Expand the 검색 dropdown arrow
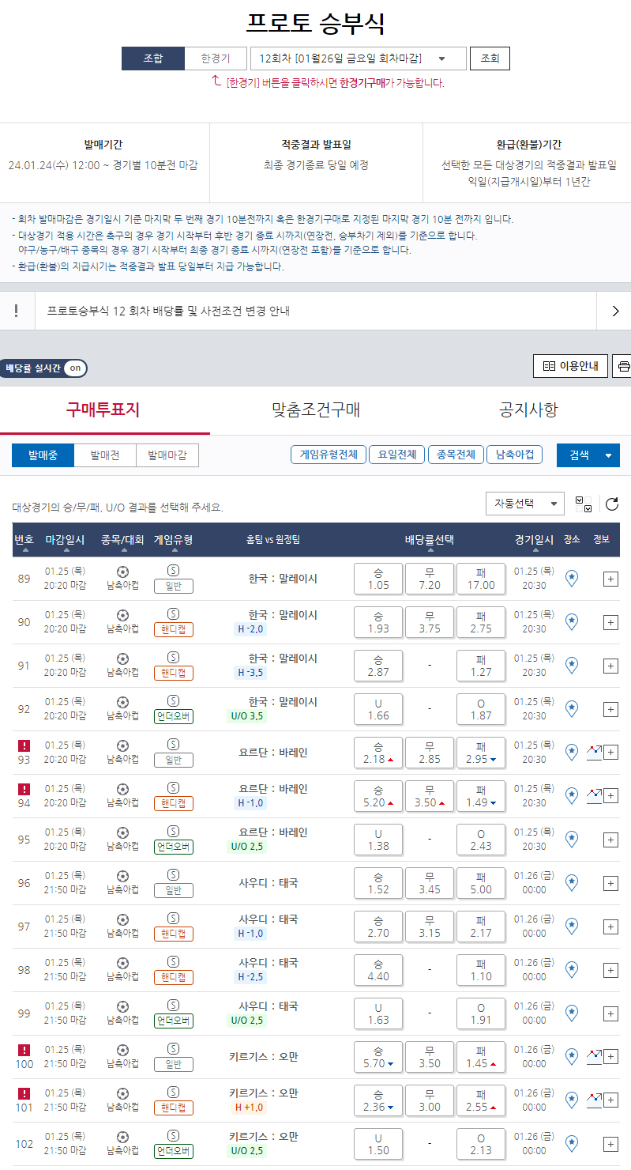631x1170 pixels. coord(607,455)
